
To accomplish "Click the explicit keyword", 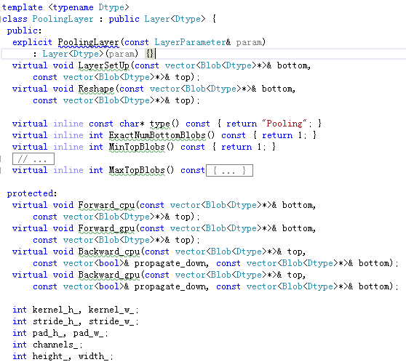I will pos(32,42).
